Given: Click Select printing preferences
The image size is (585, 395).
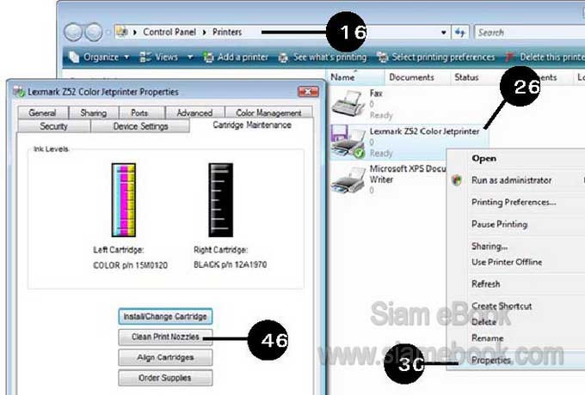Looking at the screenshot, I should click(x=443, y=57).
